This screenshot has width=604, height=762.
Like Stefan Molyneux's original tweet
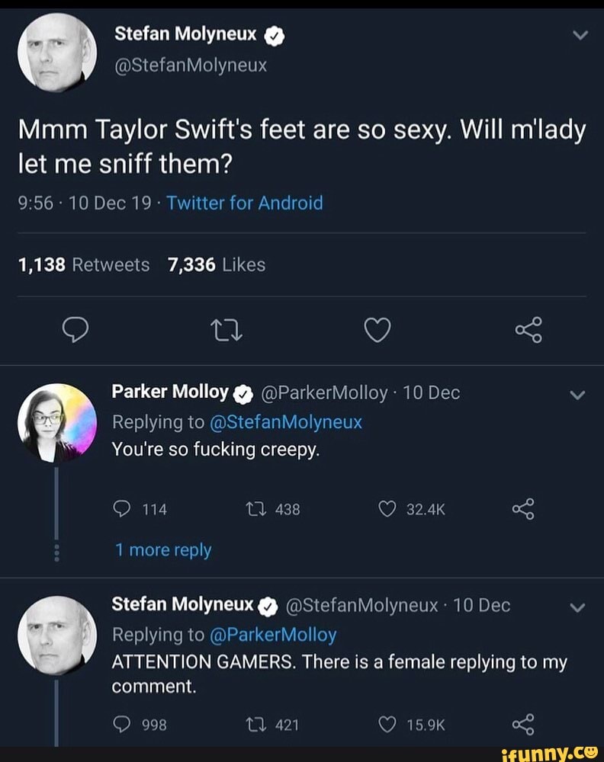coord(377,330)
